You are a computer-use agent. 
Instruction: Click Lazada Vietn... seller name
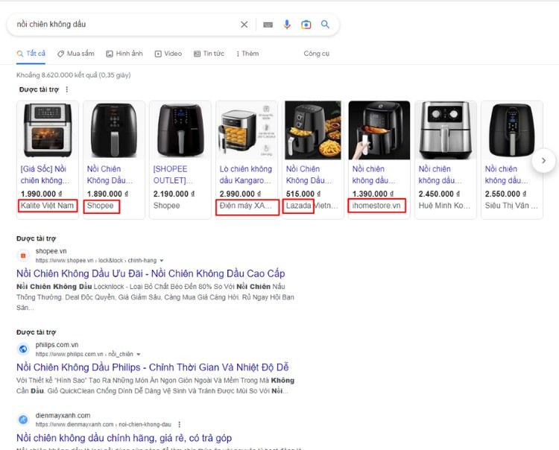[x=312, y=206]
